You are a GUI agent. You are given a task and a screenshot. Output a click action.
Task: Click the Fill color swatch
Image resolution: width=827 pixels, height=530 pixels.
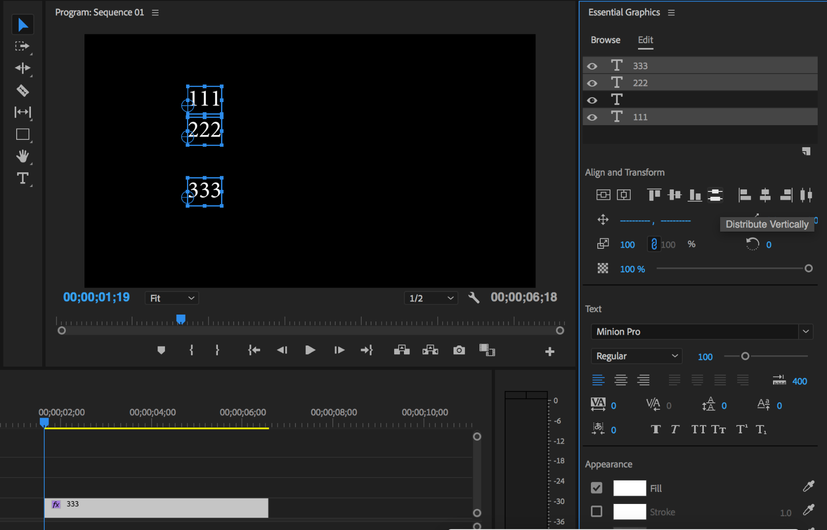click(629, 488)
